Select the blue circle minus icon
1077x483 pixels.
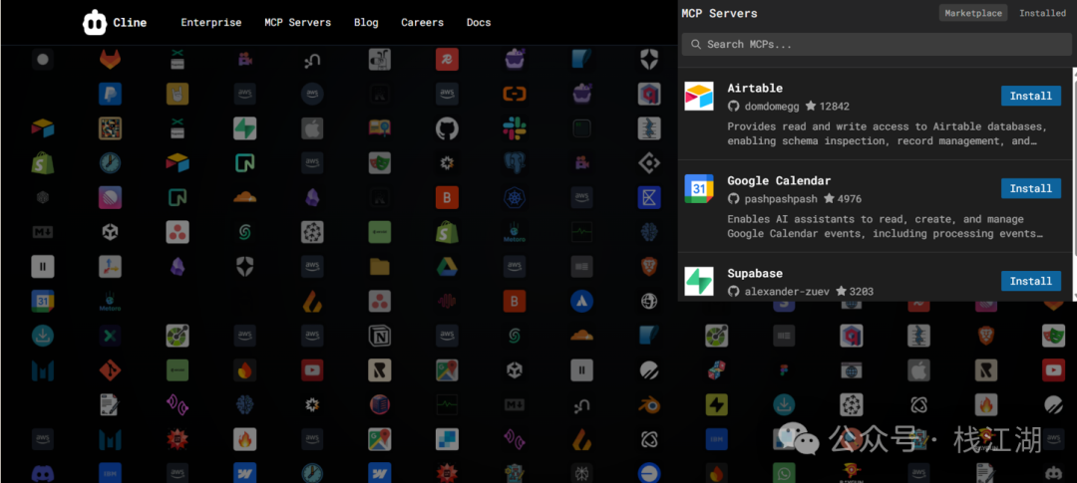click(x=648, y=473)
